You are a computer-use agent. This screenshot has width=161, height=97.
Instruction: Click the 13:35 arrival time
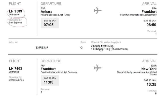click(151, 84)
